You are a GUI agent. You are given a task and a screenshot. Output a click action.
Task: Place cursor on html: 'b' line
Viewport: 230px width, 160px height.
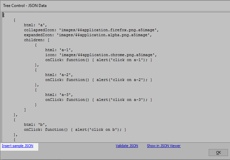coord(35,124)
